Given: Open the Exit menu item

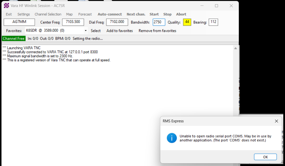Looking at the screenshot, I should (x=9, y=14).
